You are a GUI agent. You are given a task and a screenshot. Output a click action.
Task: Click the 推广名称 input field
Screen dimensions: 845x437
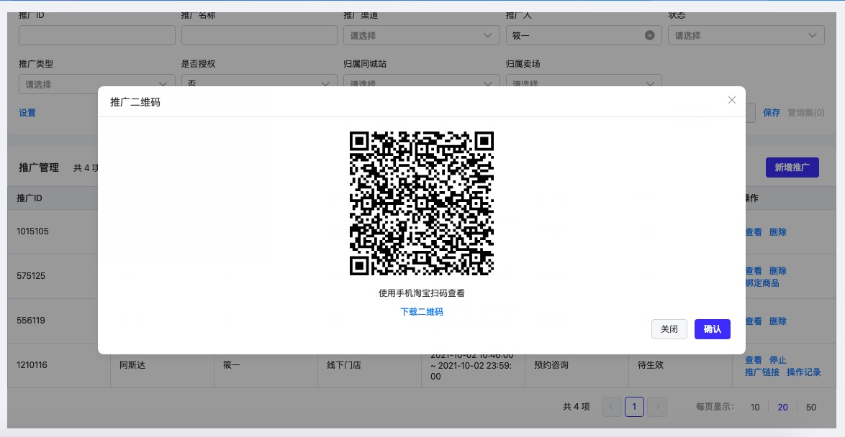pyautogui.click(x=259, y=35)
